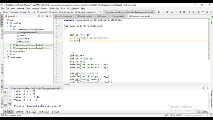Open the Project Structure icon in the toolbar
213x120 pixels.
point(203,12)
